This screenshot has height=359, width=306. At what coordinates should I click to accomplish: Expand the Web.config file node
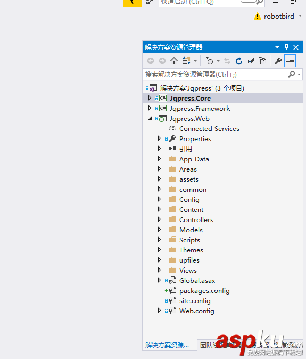click(159, 310)
